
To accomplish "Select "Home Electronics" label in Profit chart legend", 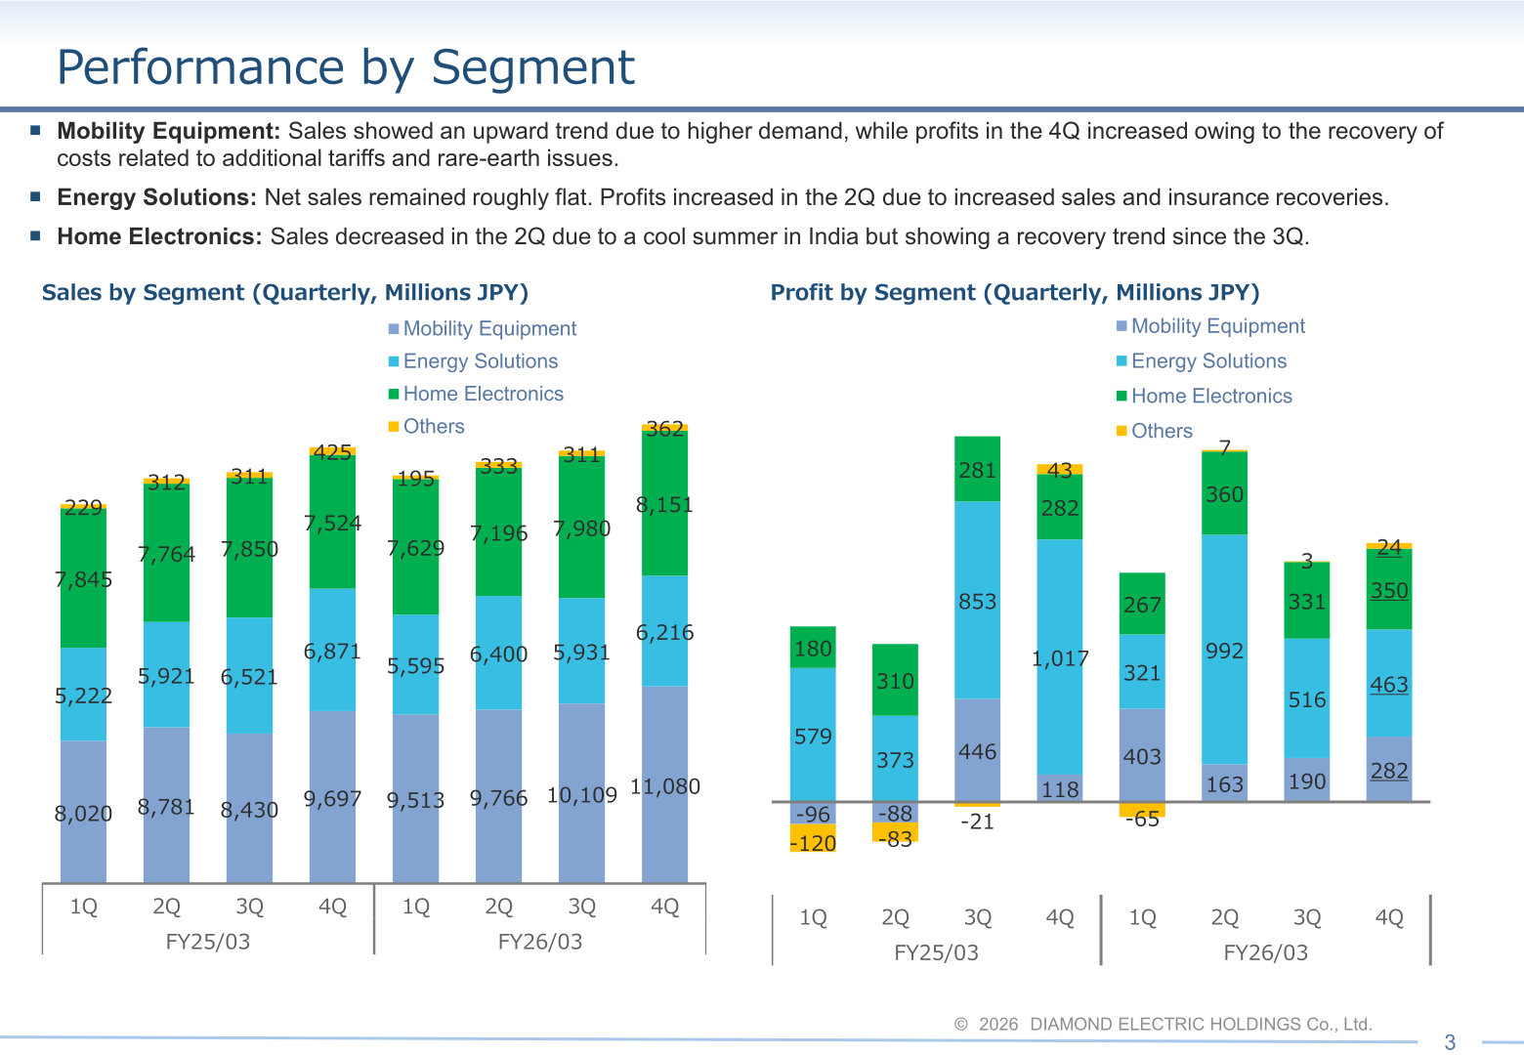I will click(1211, 396).
